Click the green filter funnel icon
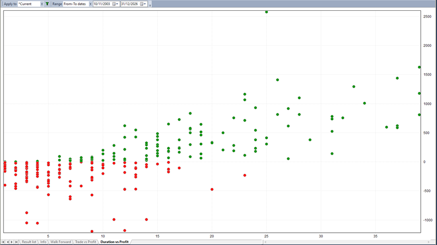The width and height of the screenshot is (437, 245). click(x=47, y=4)
